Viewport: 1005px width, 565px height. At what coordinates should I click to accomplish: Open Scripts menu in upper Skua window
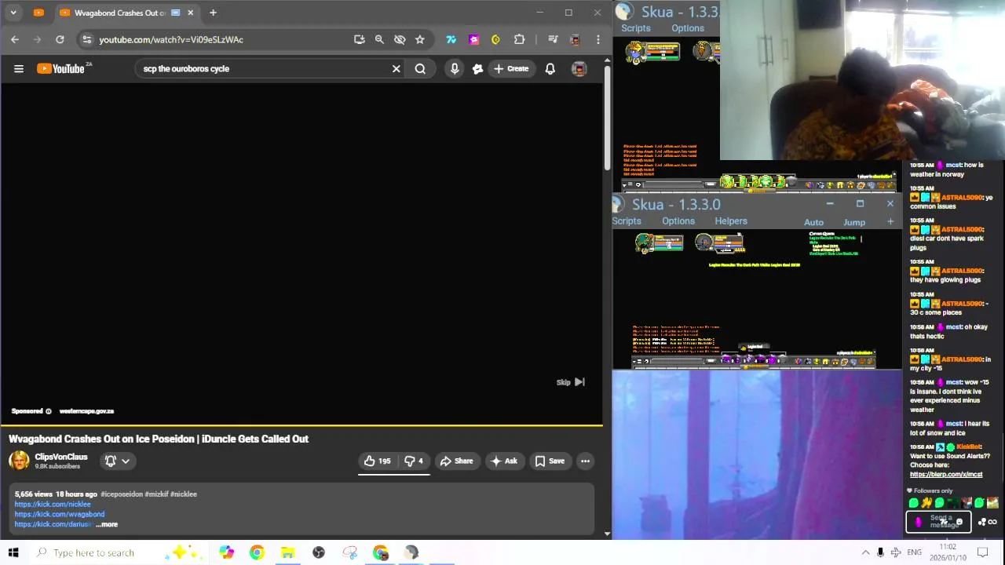pos(636,28)
